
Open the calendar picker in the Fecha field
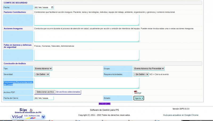point(52,7)
